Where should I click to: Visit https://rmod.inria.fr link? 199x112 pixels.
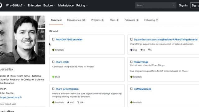11,97
